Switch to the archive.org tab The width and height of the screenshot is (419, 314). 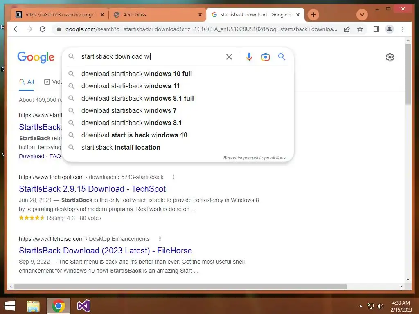click(x=60, y=15)
